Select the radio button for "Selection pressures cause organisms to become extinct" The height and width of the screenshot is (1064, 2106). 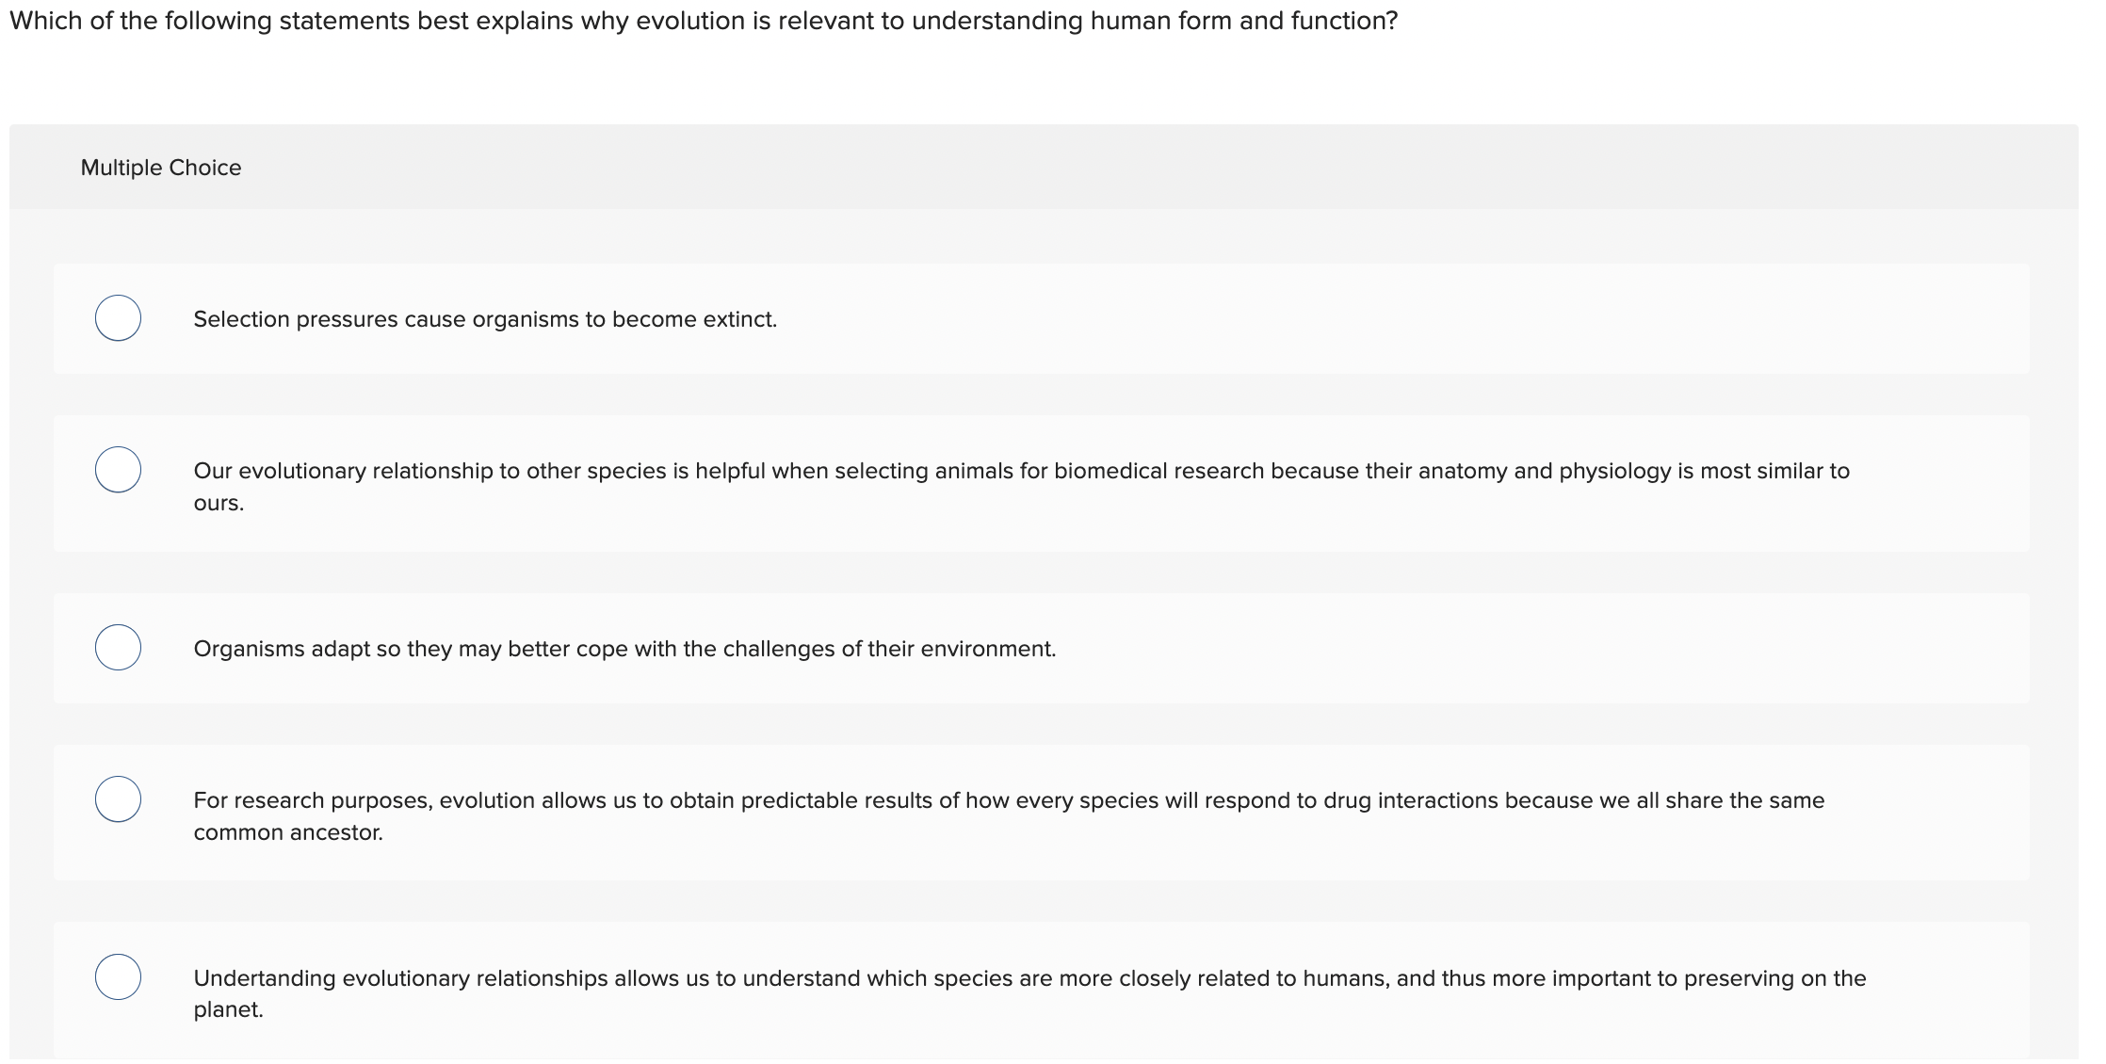click(118, 318)
